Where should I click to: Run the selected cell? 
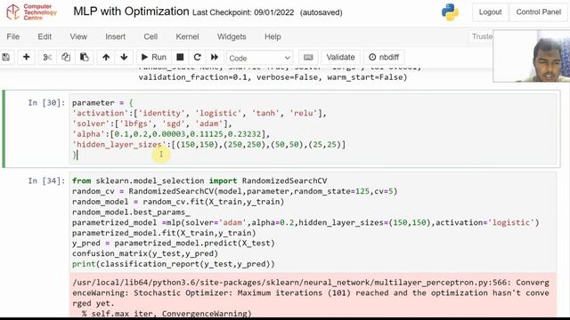pos(153,57)
